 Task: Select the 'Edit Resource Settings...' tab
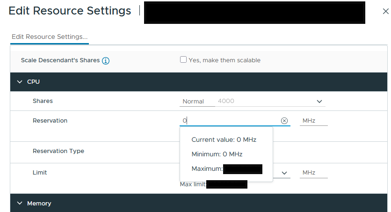(x=50, y=37)
